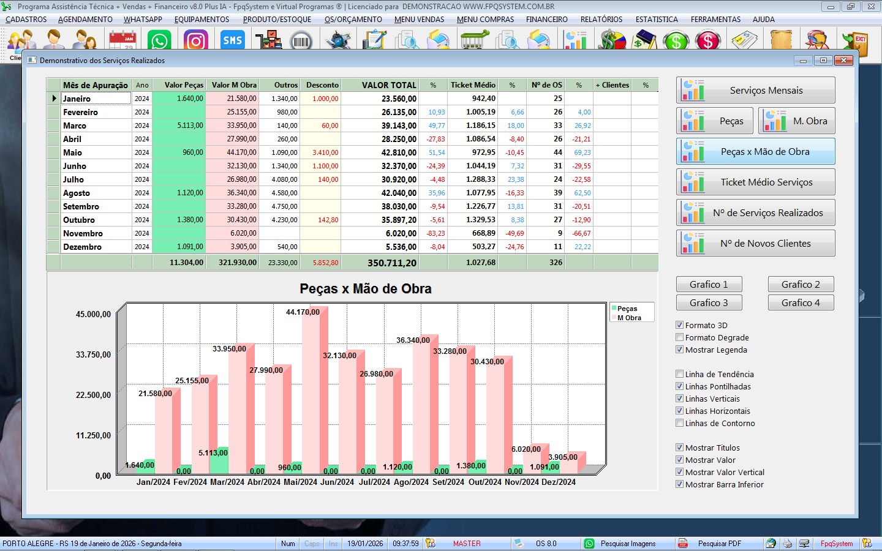882x551 pixels.
Task: Enable the Linha de Tendência checkbox
Action: click(x=679, y=374)
